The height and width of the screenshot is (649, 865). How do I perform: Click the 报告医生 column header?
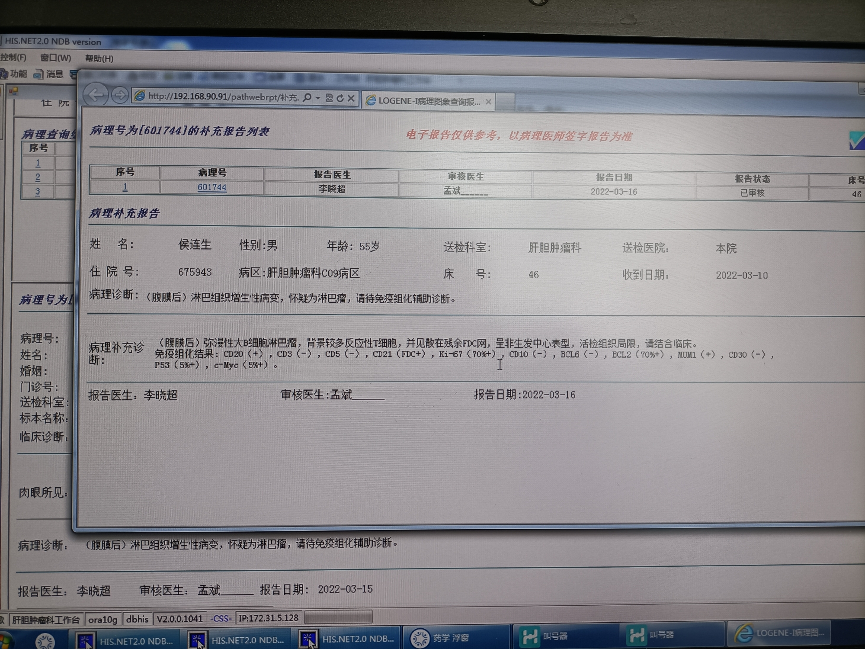tap(332, 174)
